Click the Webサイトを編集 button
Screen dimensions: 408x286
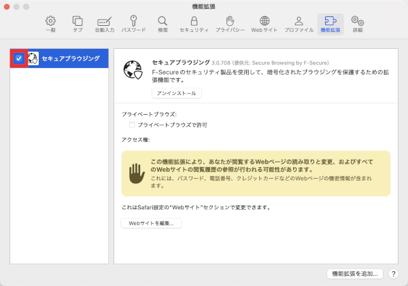151,223
